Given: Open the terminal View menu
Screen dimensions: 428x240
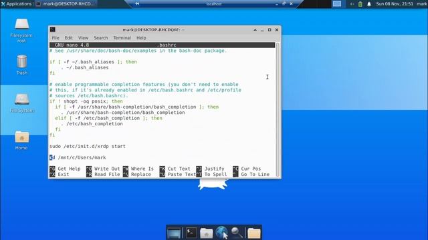Looking at the screenshot, I should click(83, 38).
